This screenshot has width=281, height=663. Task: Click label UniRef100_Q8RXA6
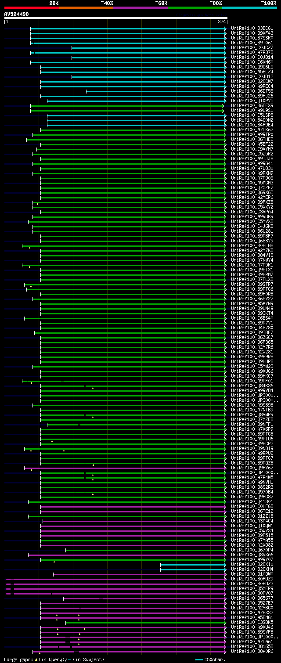click(x=252, y=555)
